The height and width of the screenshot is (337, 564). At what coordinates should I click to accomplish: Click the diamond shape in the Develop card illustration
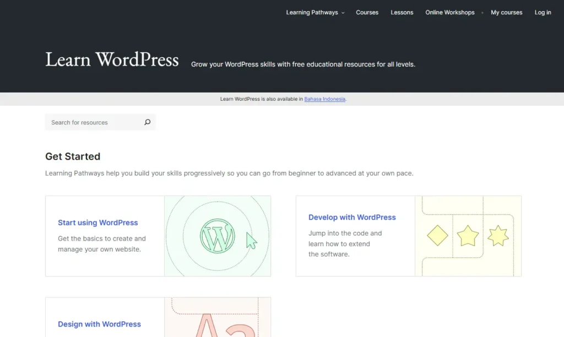coord(437,236)
